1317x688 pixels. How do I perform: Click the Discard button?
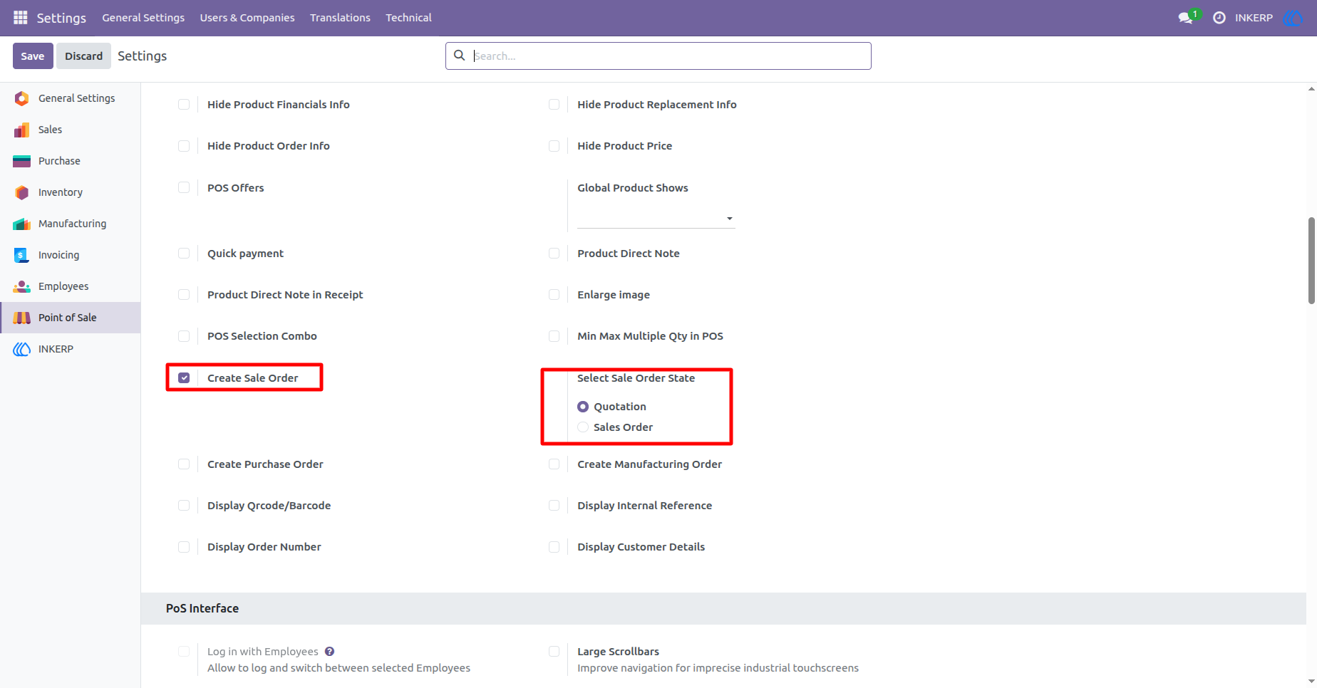point(83,56)
